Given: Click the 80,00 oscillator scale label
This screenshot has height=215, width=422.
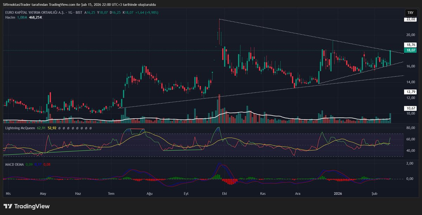Looking at the screenshot, I should [x=411, y=128].
